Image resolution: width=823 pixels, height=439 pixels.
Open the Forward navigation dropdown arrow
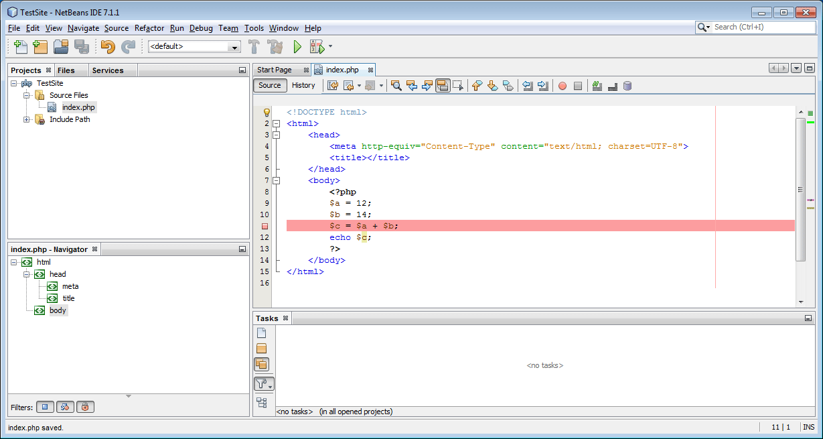(x=382, y=86)
